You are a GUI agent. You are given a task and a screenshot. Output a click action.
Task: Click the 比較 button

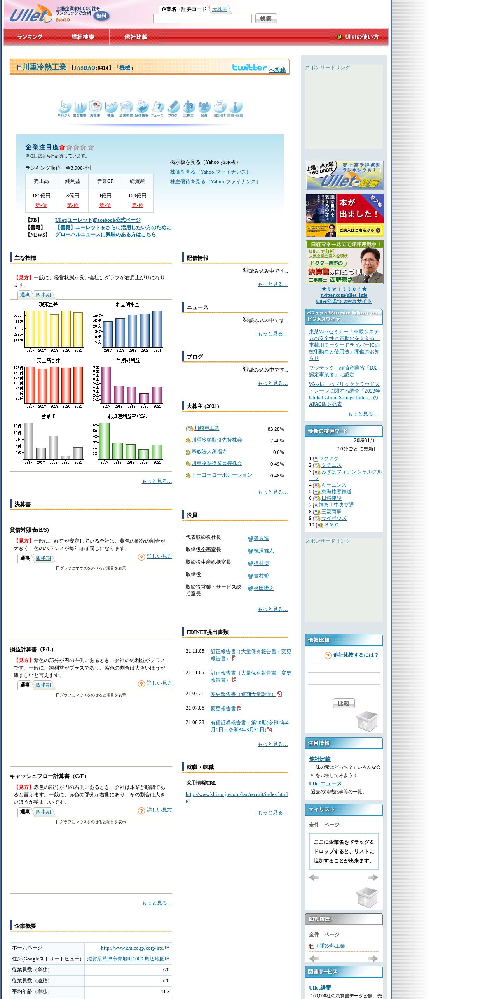click(344, 703)
